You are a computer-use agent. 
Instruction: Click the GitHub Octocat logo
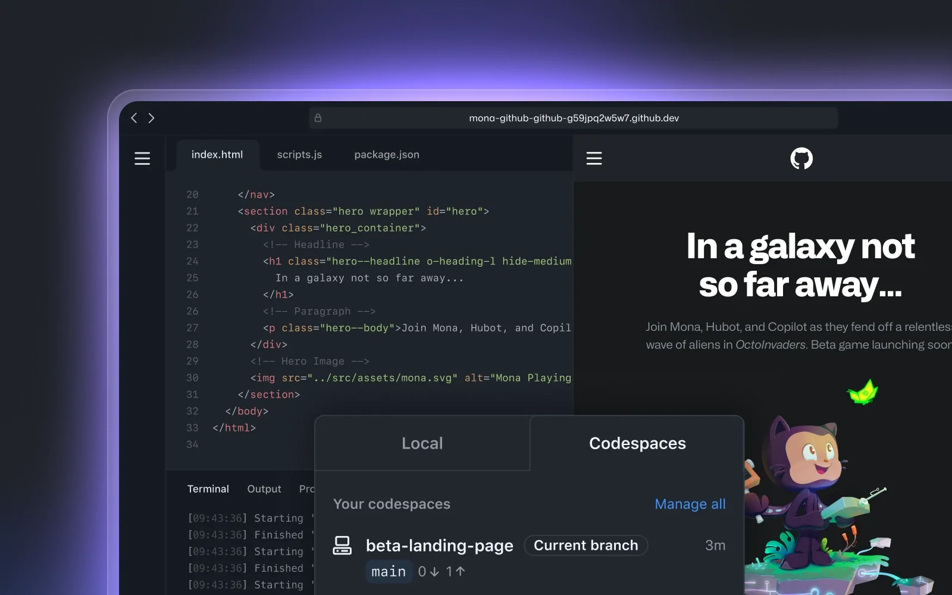(801, 158)
